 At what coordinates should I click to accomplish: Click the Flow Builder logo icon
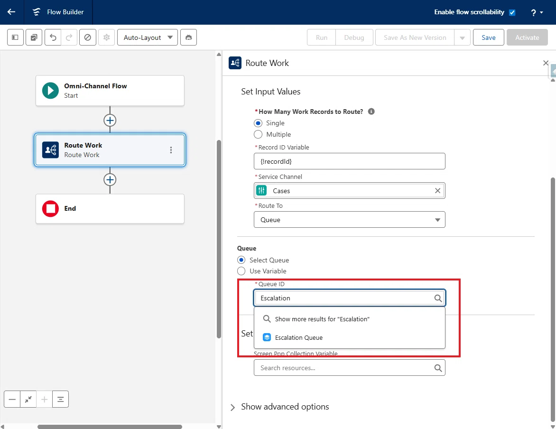(36, 12)
